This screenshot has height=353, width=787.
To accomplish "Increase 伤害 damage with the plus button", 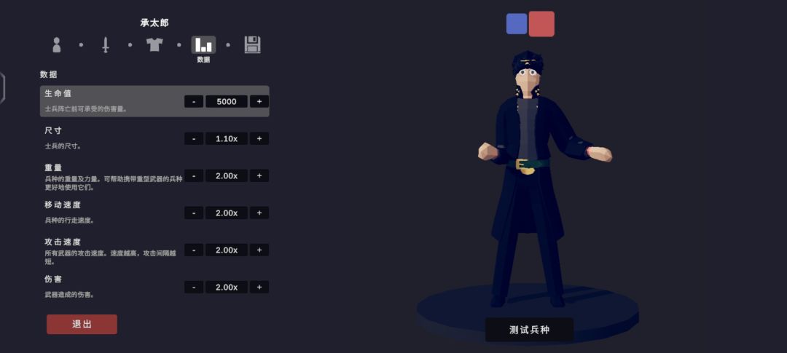I will pos(259,287).
